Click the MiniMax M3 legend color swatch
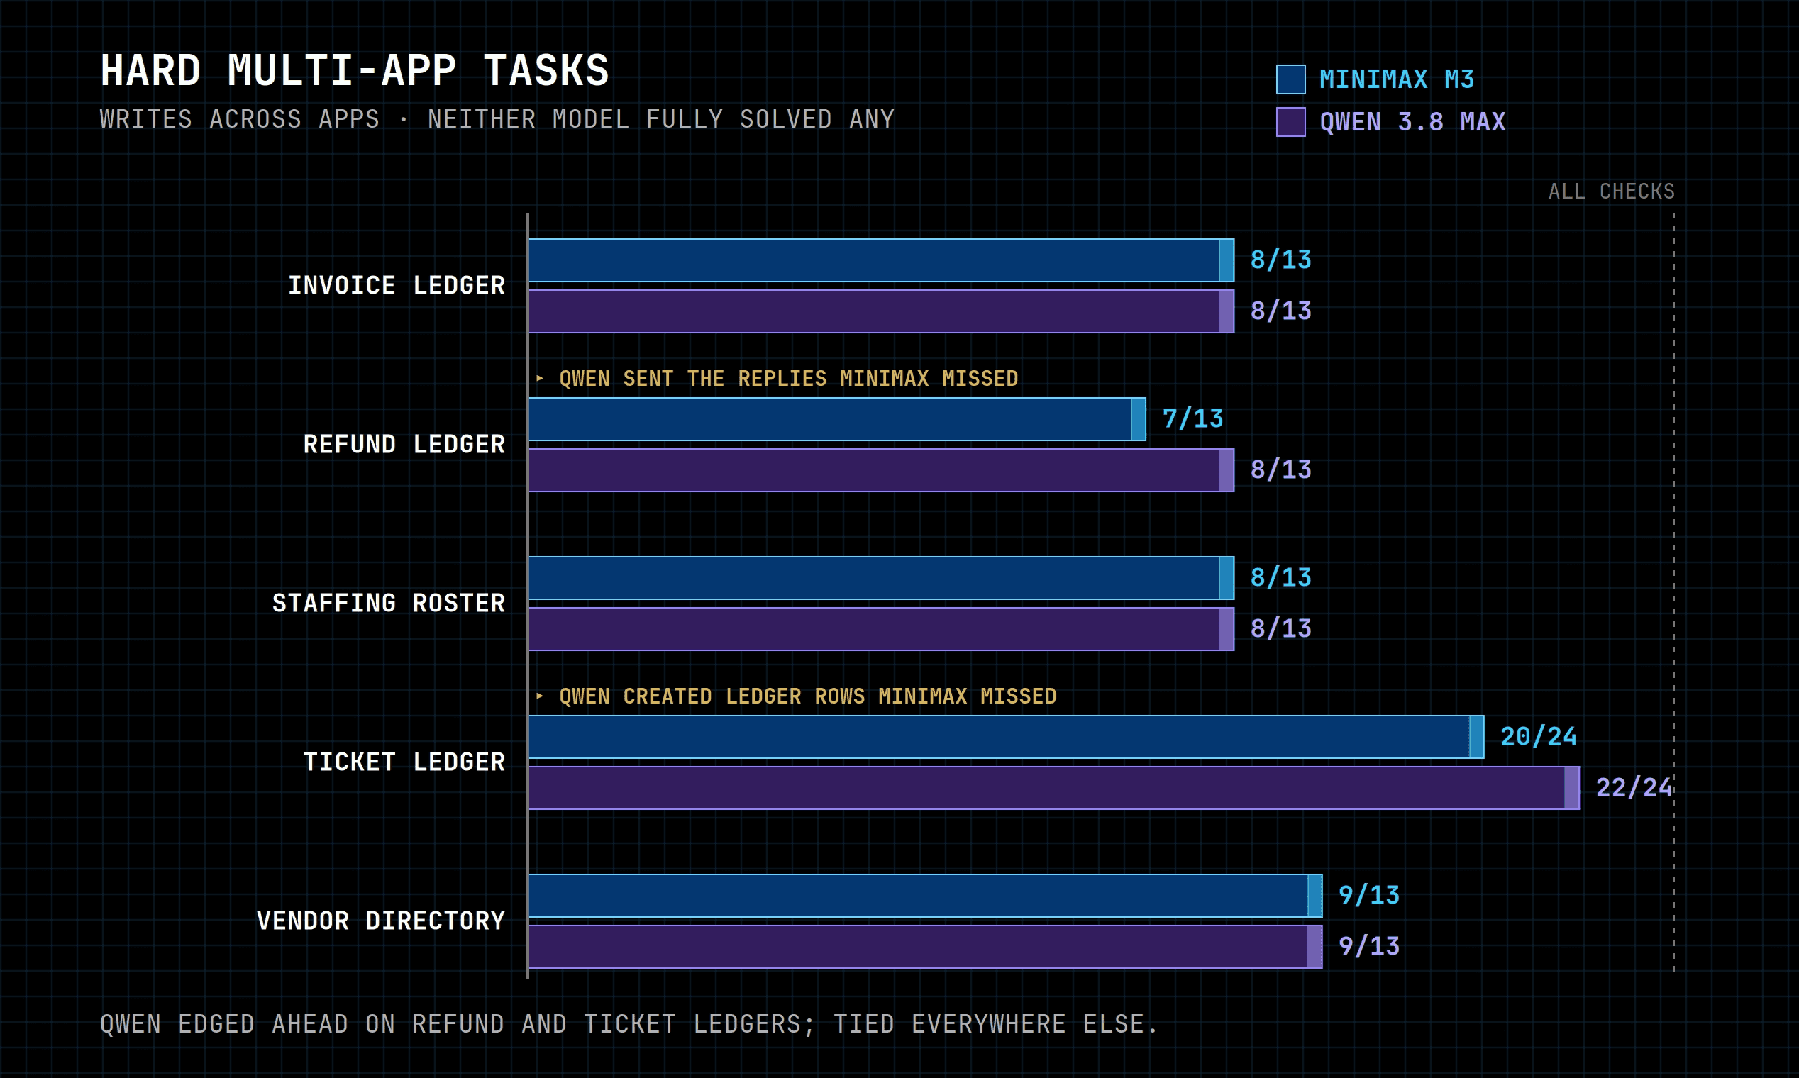The image size is (1799, 1078). tap(1290, 79)
